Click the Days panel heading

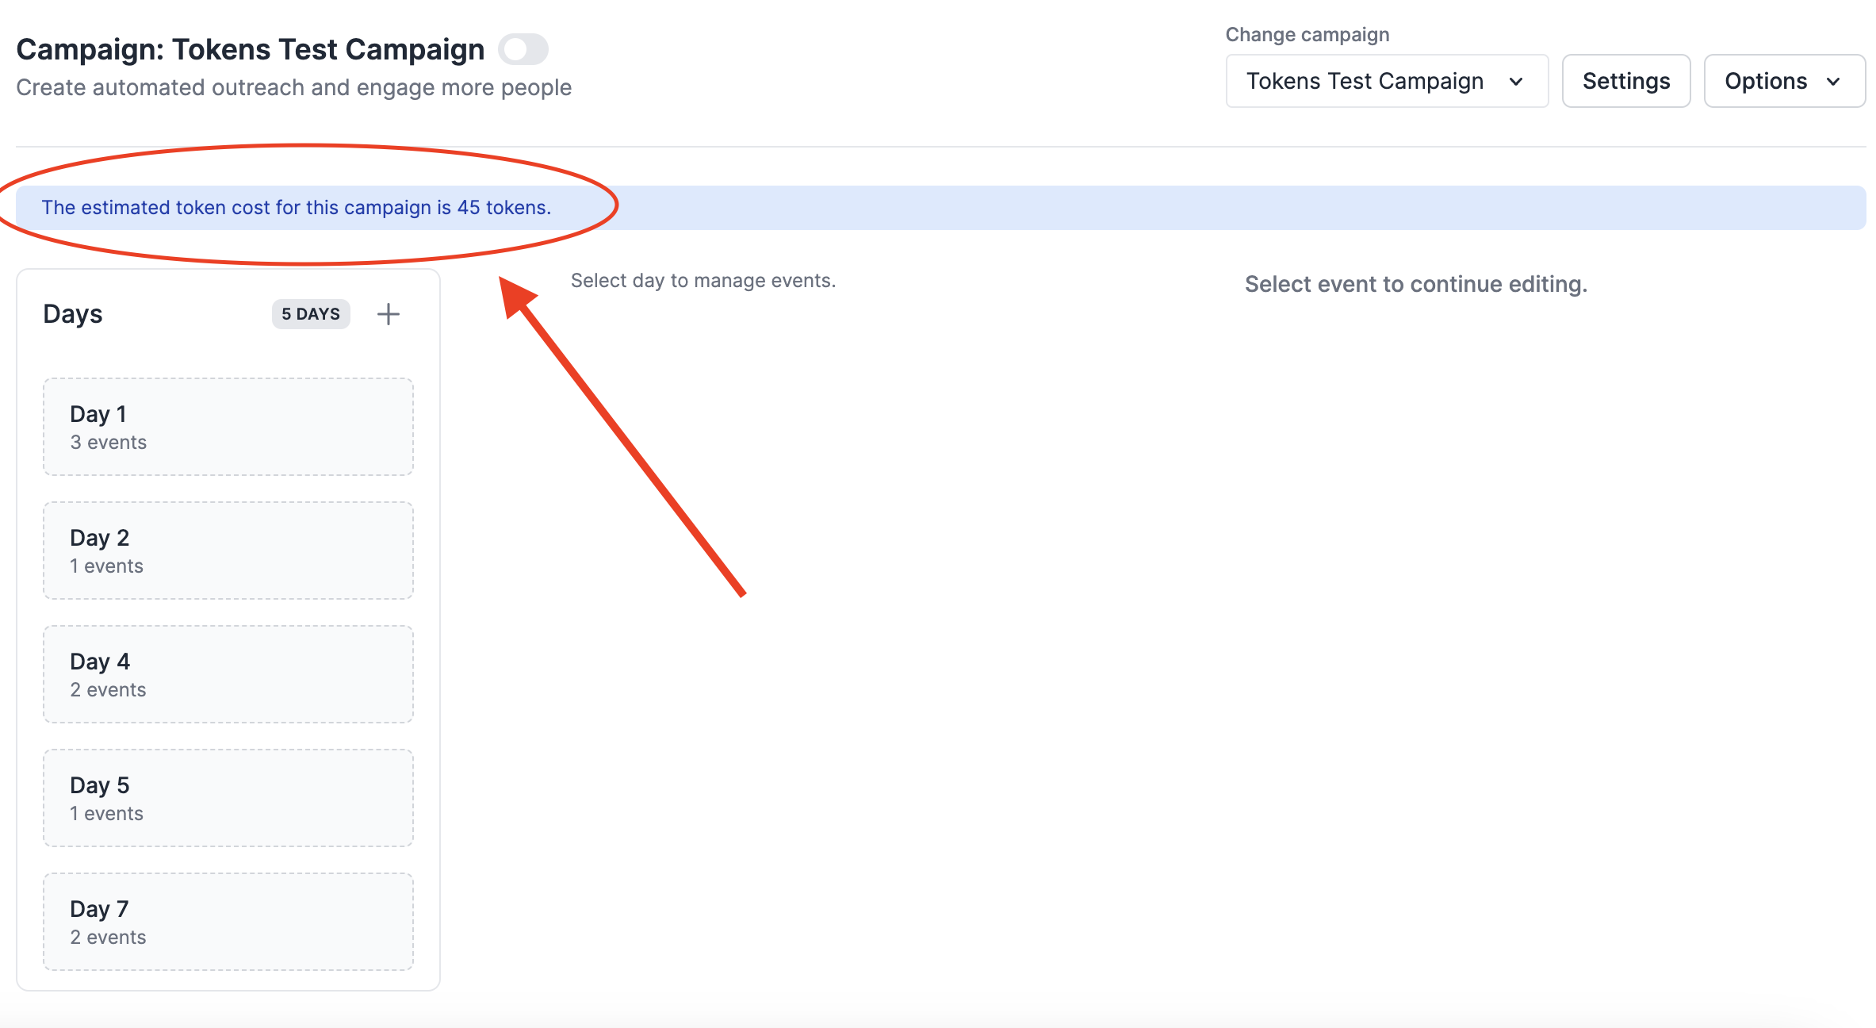73,314
